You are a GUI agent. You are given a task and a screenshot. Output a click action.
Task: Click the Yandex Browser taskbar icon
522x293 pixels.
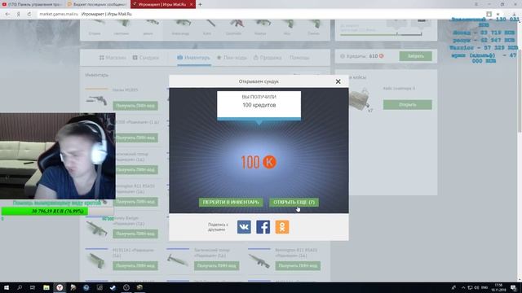(x=60, y=287)
